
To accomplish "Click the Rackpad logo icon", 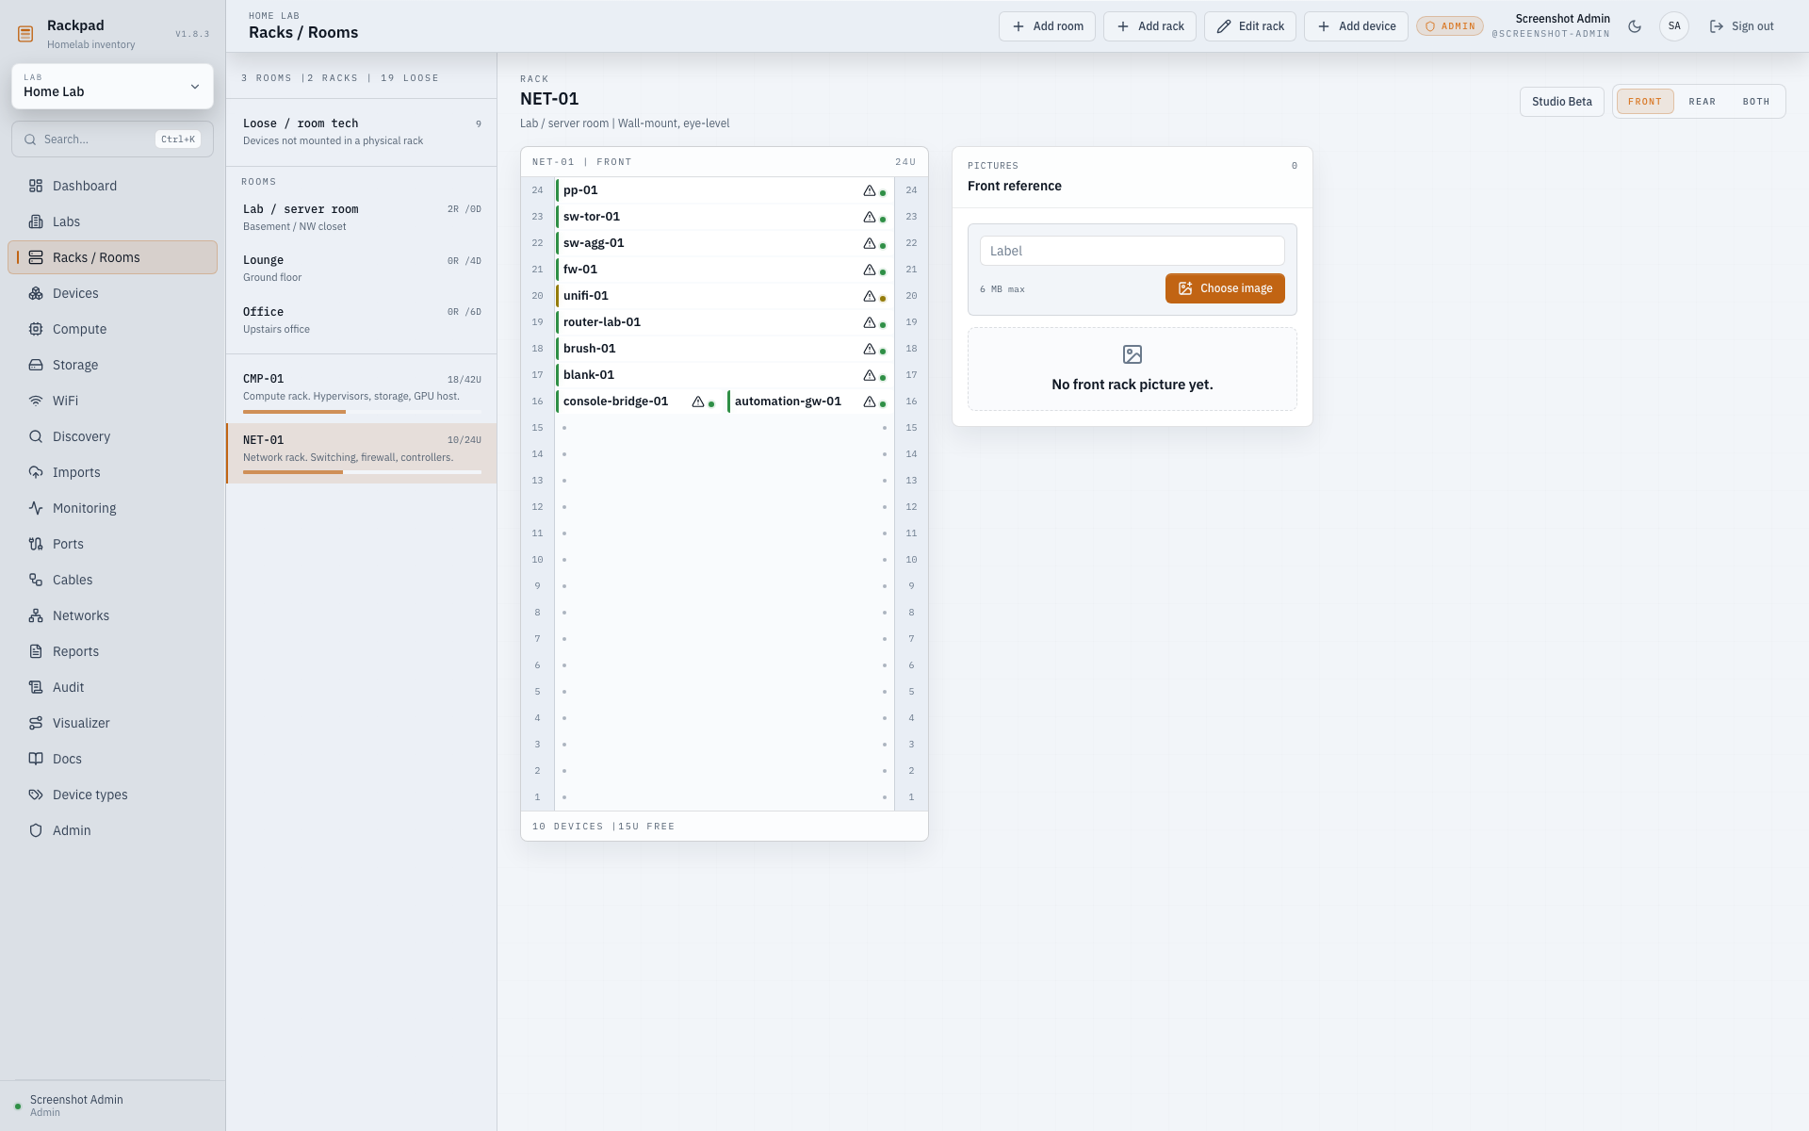I will pyautogui.click(x=25, y=34).
